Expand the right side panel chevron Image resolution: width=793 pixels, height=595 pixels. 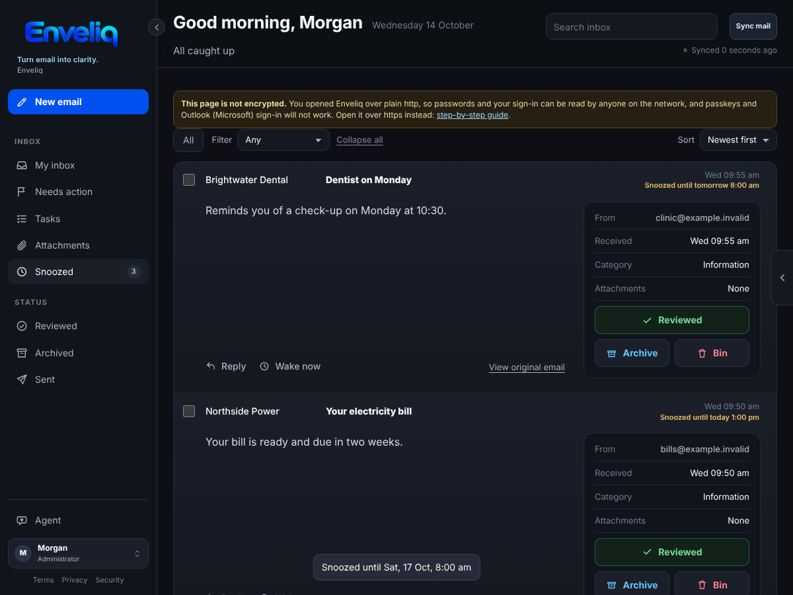[782, 278]
